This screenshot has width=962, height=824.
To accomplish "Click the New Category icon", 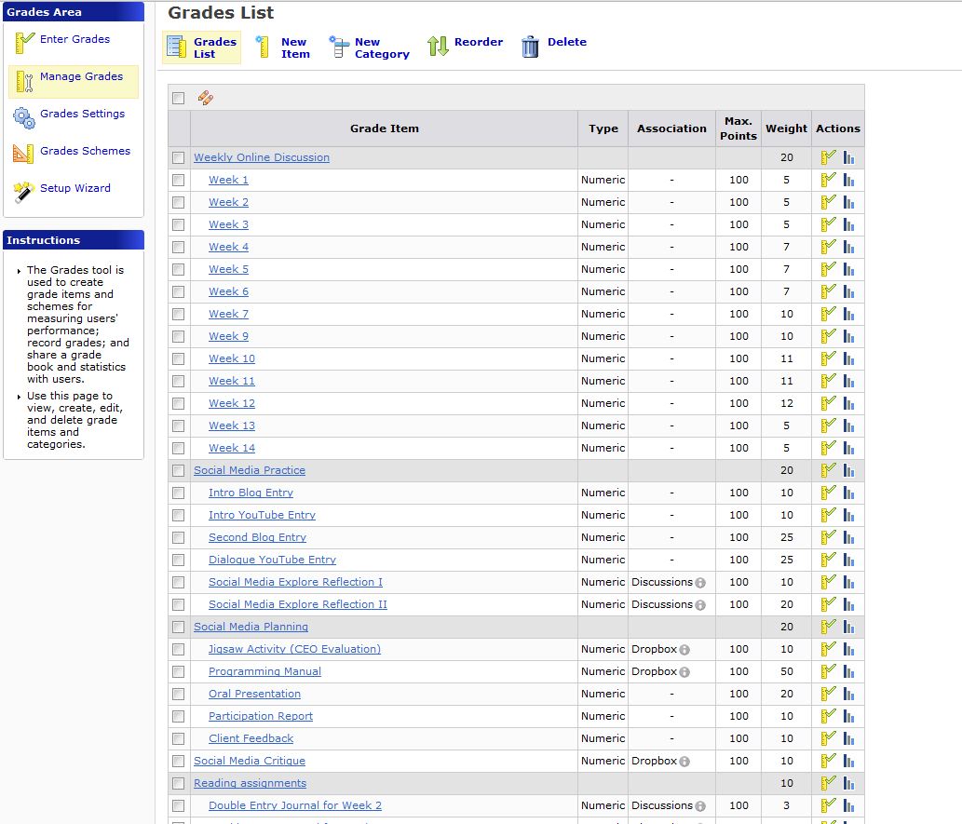I will [x=339, y=47].
